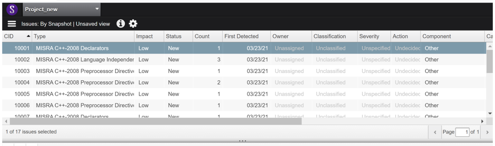Click New status in row 10003
This screenshot has width=495, height=146.
click(x=173, y=71)
